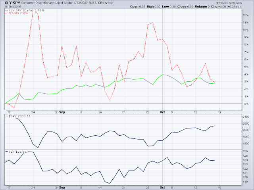
Task: Click the 'Oct' date label under the TLT panel
Action: click(x=162, y=188)
